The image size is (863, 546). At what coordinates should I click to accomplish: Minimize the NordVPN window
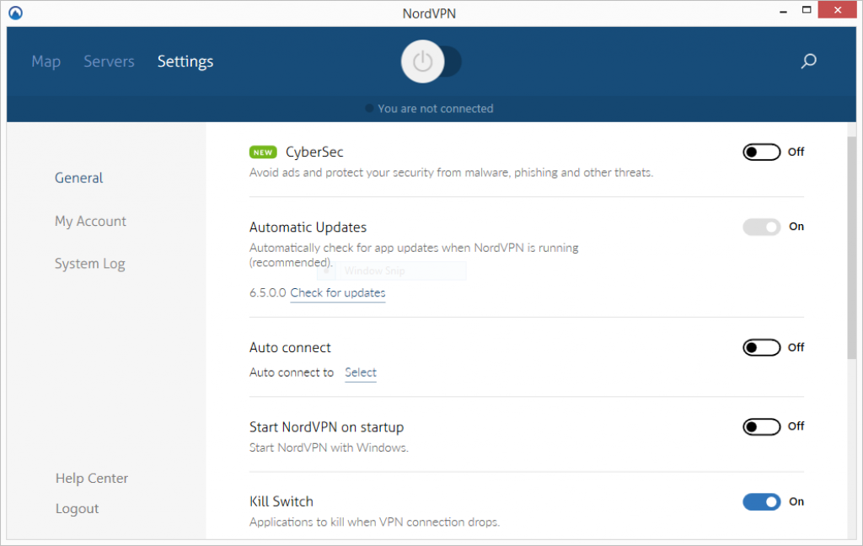click(783, 11)
